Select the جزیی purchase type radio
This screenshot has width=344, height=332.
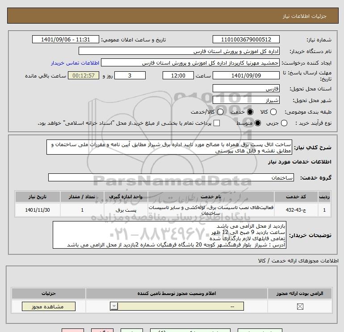pyautogui.click(x=284, y=123)
